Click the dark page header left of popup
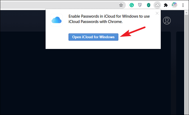This screenshot has height=115, width=189. [23, 21]
